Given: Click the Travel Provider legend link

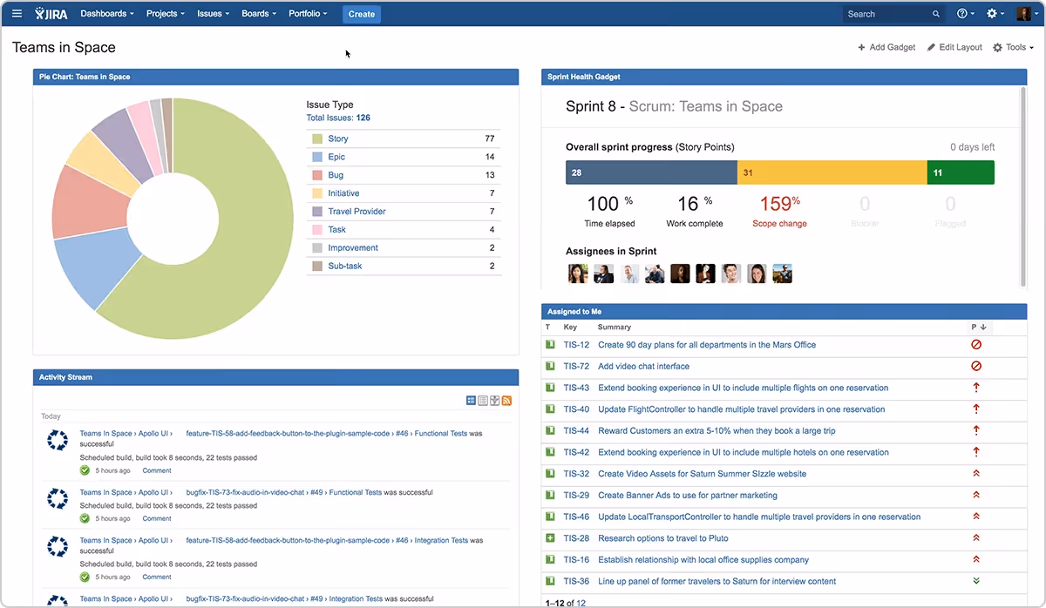Looking at the screenshot, I should tap(357, 212).
